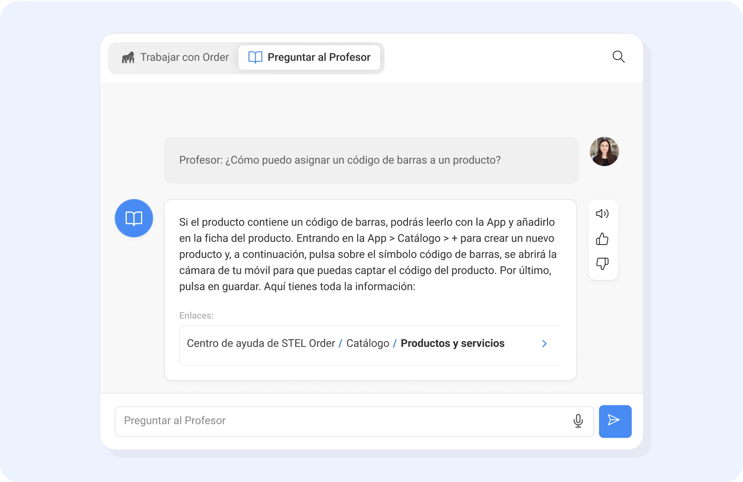
Task: Open search with the magnifying glass icon
Action: pyautogui.click(x=619, y=57)
